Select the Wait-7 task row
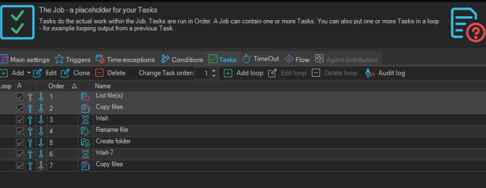486x188 pixels. [243, 154]
